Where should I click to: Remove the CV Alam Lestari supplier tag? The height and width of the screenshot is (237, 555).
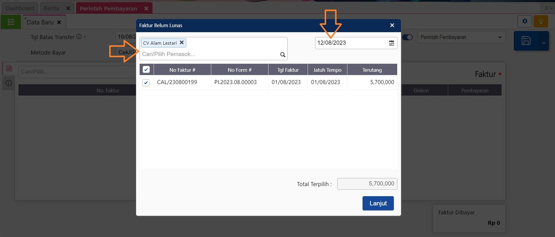point(181,43)
